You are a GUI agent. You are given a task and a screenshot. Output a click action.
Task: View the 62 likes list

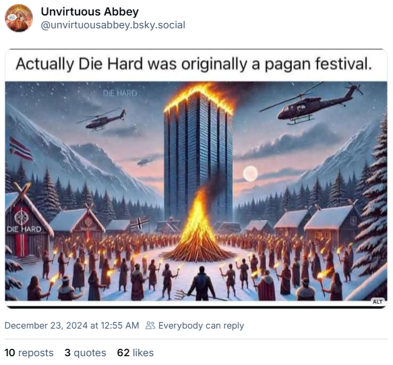135,353
